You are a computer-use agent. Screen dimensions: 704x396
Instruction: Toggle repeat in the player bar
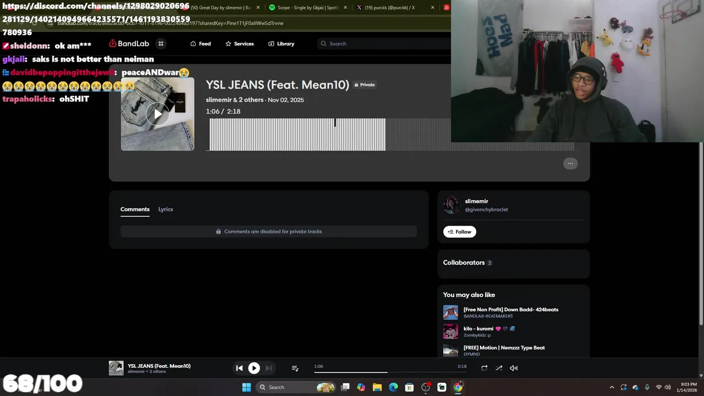(484, 368)
